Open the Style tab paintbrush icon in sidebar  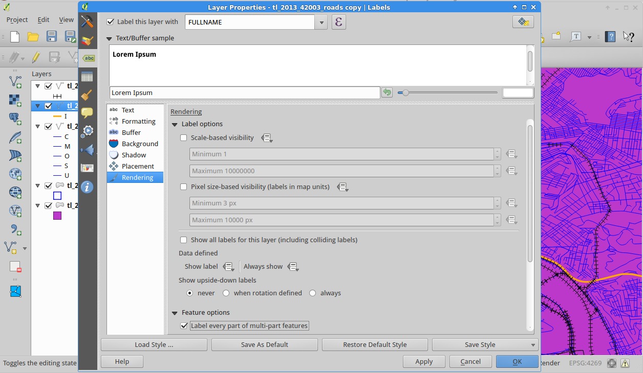(x=88, y=40)
